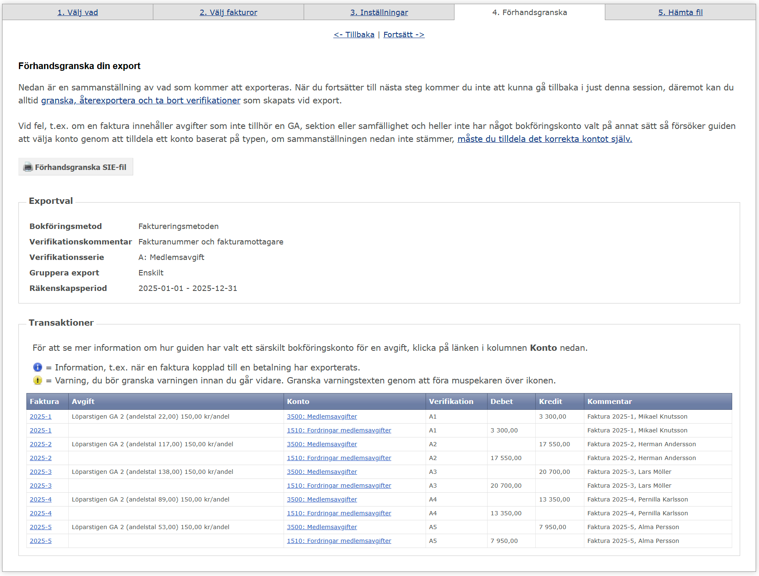This screenshot has height=576, width=759.
Task: Open the '5. Hämta fil' tab
Action: point(680,12)
